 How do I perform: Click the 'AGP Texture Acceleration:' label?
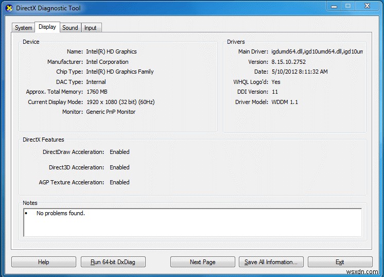point(71,182)
